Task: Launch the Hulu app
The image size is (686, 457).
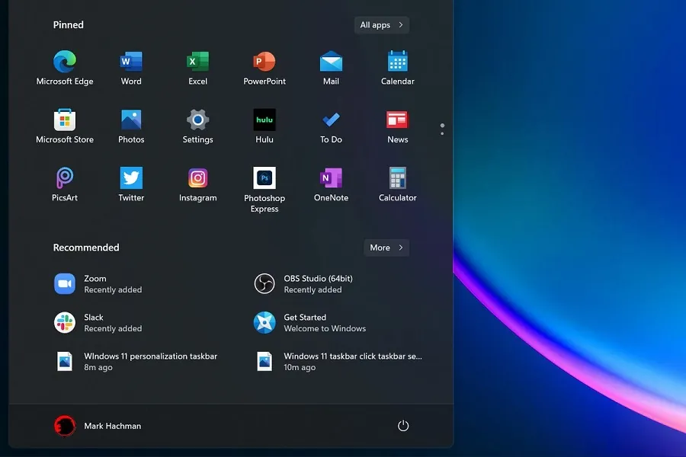Action: point(264,126)
